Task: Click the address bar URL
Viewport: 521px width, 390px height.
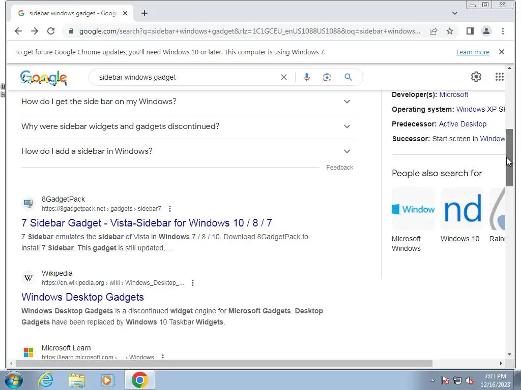Action: click(249, 31)
